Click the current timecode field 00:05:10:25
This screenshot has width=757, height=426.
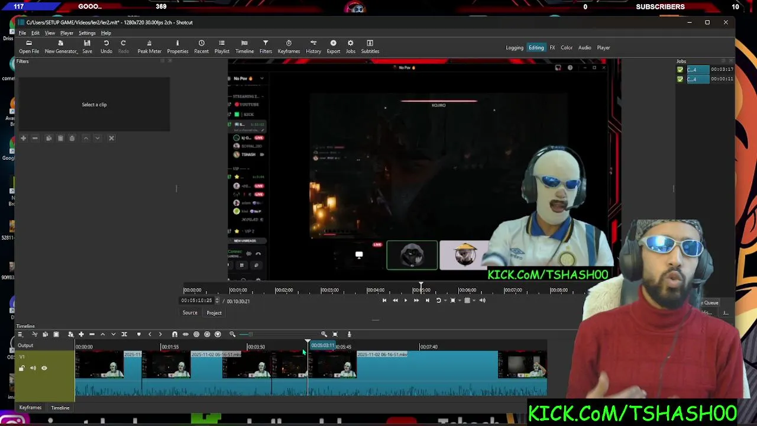pos(197,301)
